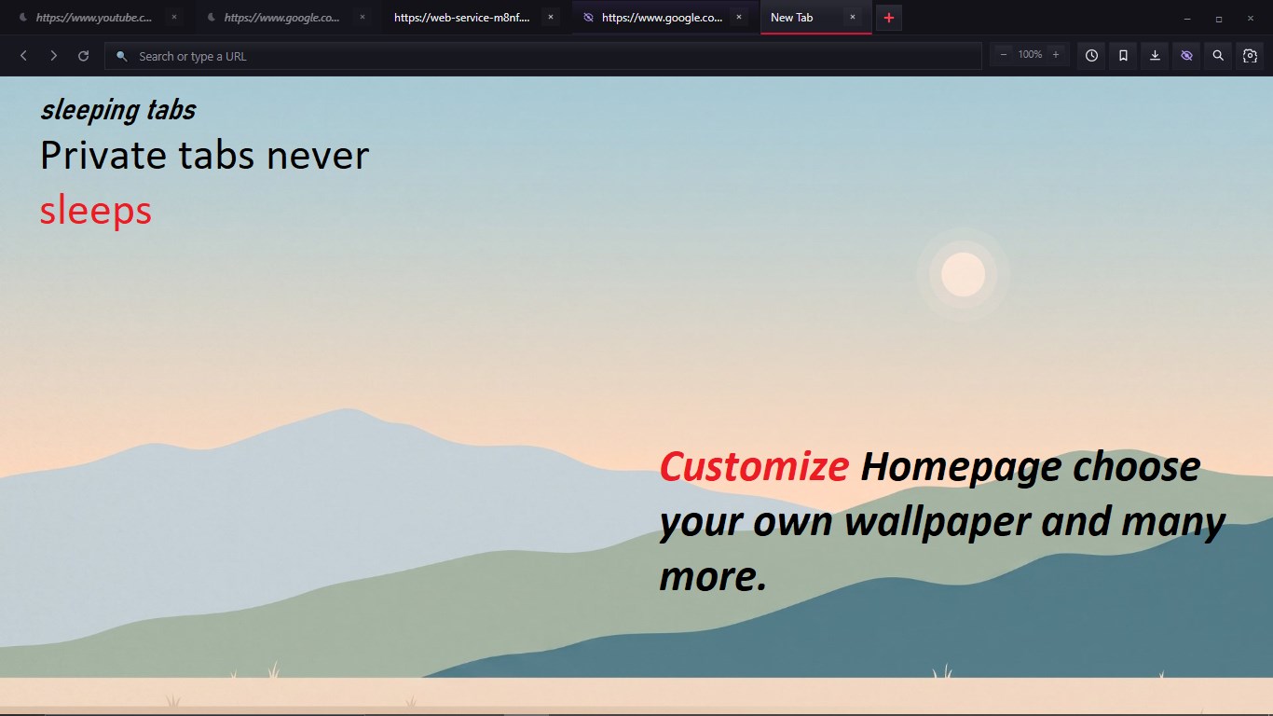
Task: Click the red word 'sleeps'
Action: click(95, 212)
